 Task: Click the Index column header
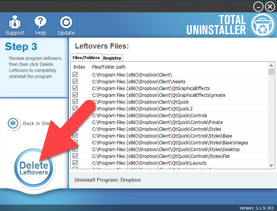pos(79,67)
